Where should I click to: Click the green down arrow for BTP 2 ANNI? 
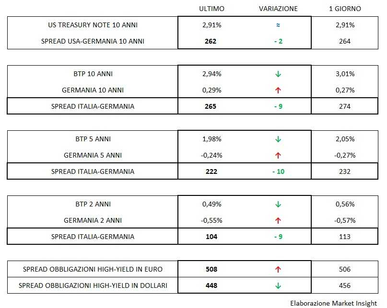(x=278, y=205)
